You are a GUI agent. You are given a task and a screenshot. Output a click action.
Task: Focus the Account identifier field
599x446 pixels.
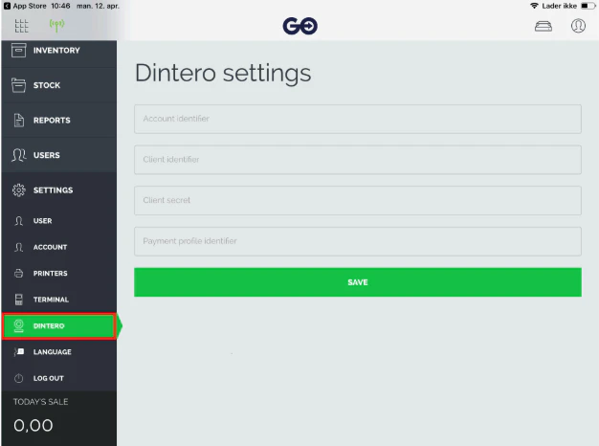(358, 119)
